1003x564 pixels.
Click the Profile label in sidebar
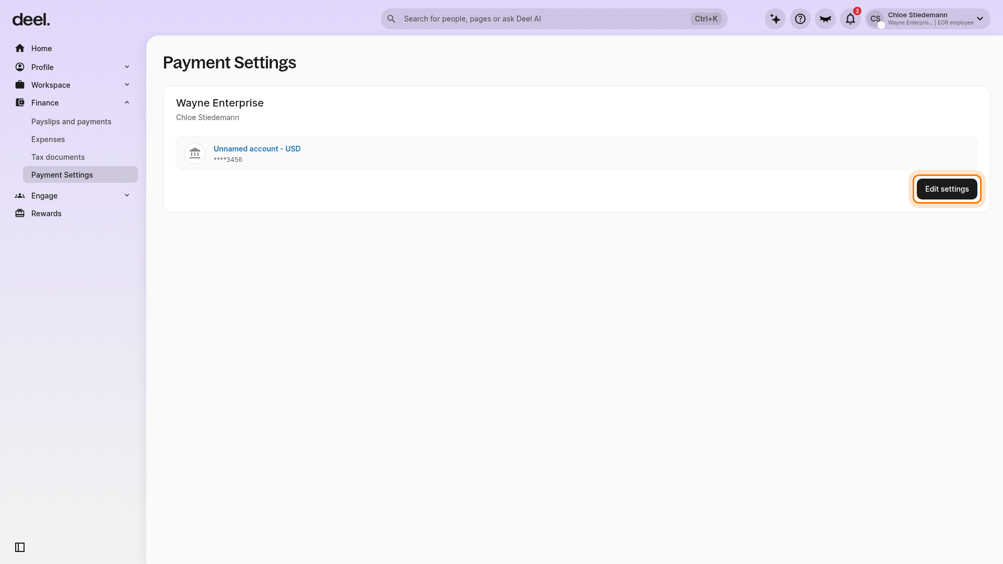(x=42, y=67)
